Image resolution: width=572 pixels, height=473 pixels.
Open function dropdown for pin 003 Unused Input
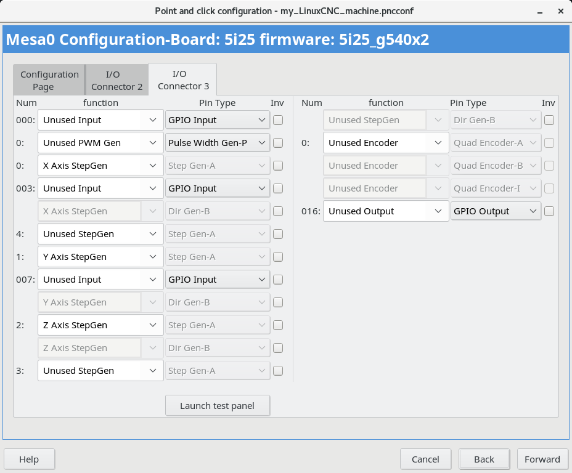tap(100, 188)
